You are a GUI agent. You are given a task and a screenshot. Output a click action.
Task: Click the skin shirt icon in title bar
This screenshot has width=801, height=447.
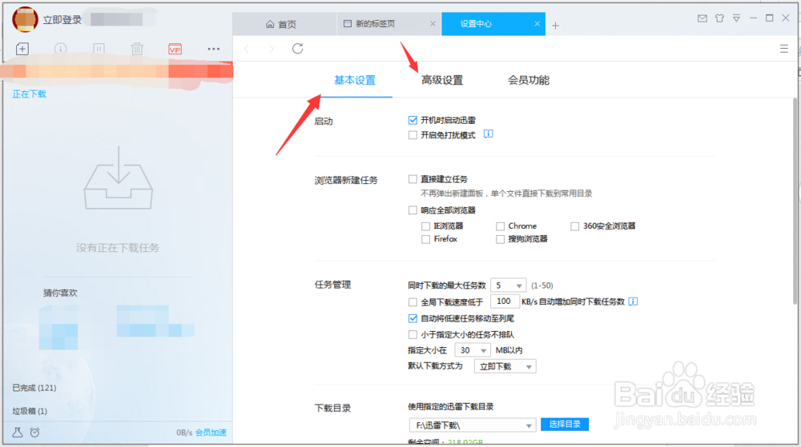point(719,18)
